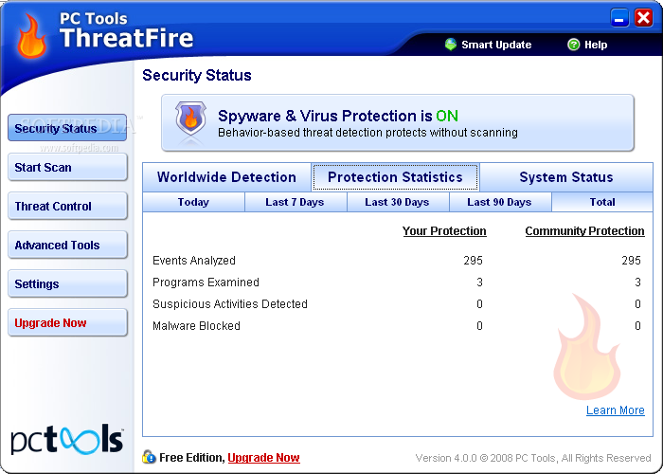This screenshot has height=474, width=663.
Task: Click the Upgrade Now link in the footer
Action: point(263,458)
